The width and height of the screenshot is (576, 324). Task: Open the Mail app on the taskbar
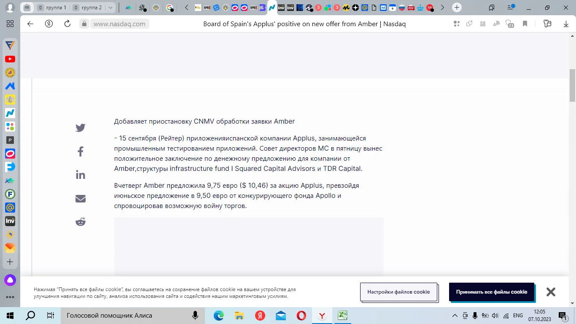280,316
